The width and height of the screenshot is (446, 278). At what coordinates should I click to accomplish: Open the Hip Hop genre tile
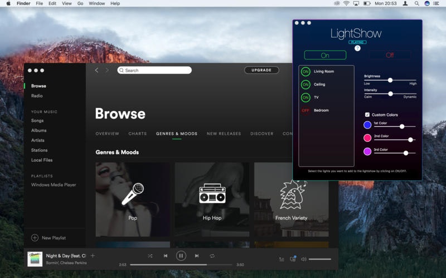pyautogui.click(x=212, y=200)
